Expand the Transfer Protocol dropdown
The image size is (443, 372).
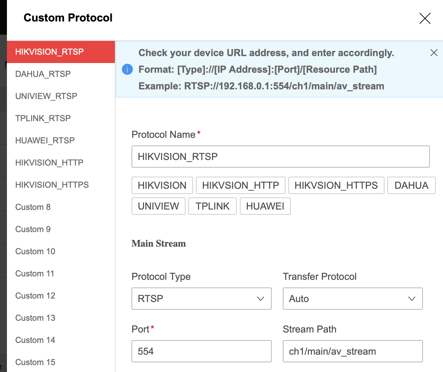click(x=352, y=299)
